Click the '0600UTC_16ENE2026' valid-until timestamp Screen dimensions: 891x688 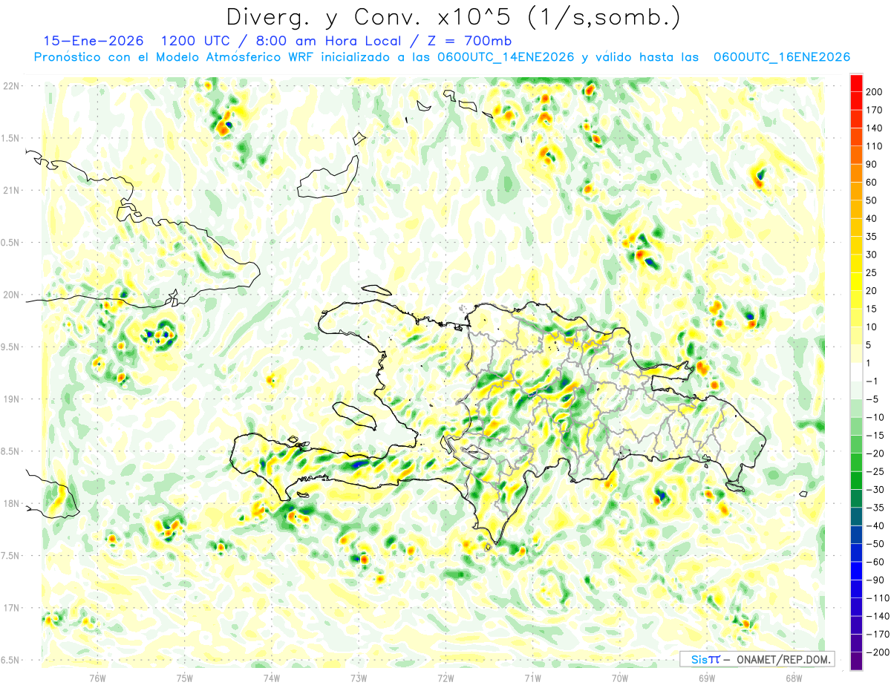coord(781,57)
